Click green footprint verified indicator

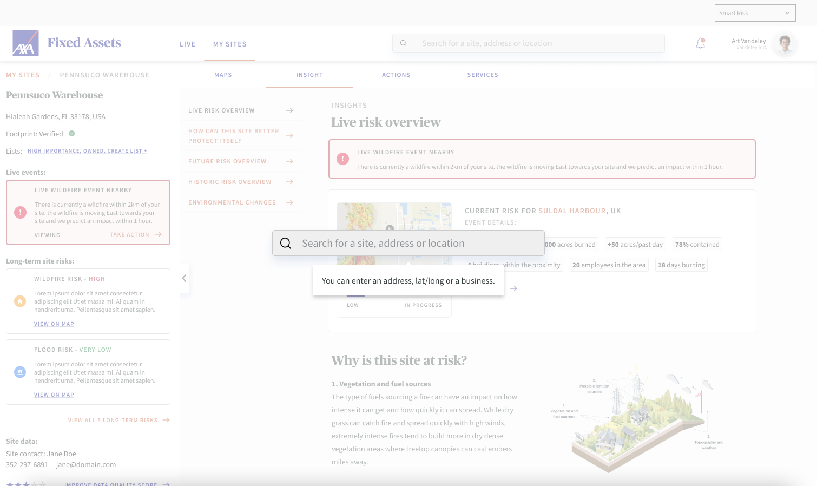tap(71, 133)
